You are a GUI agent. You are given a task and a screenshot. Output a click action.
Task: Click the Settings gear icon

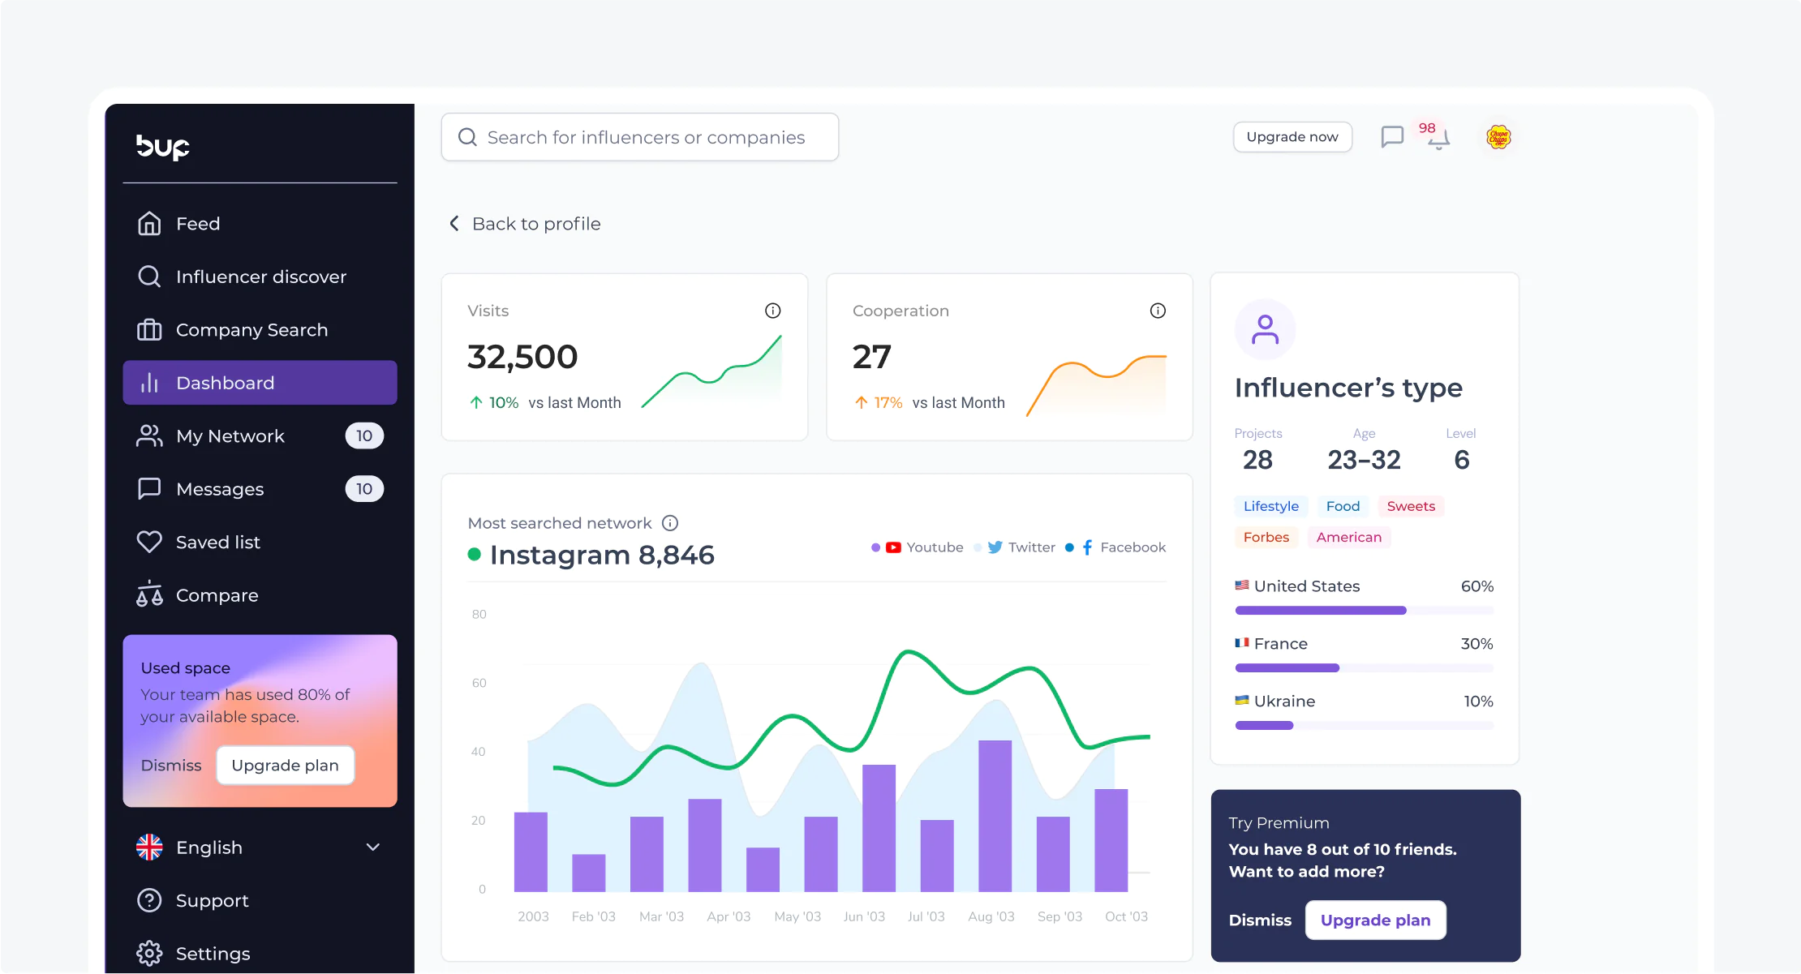149,953
